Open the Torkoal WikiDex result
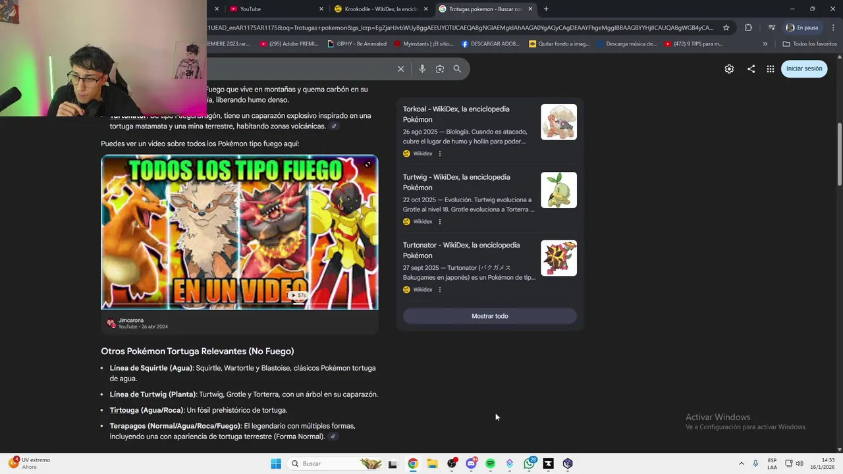 (456, 114)
